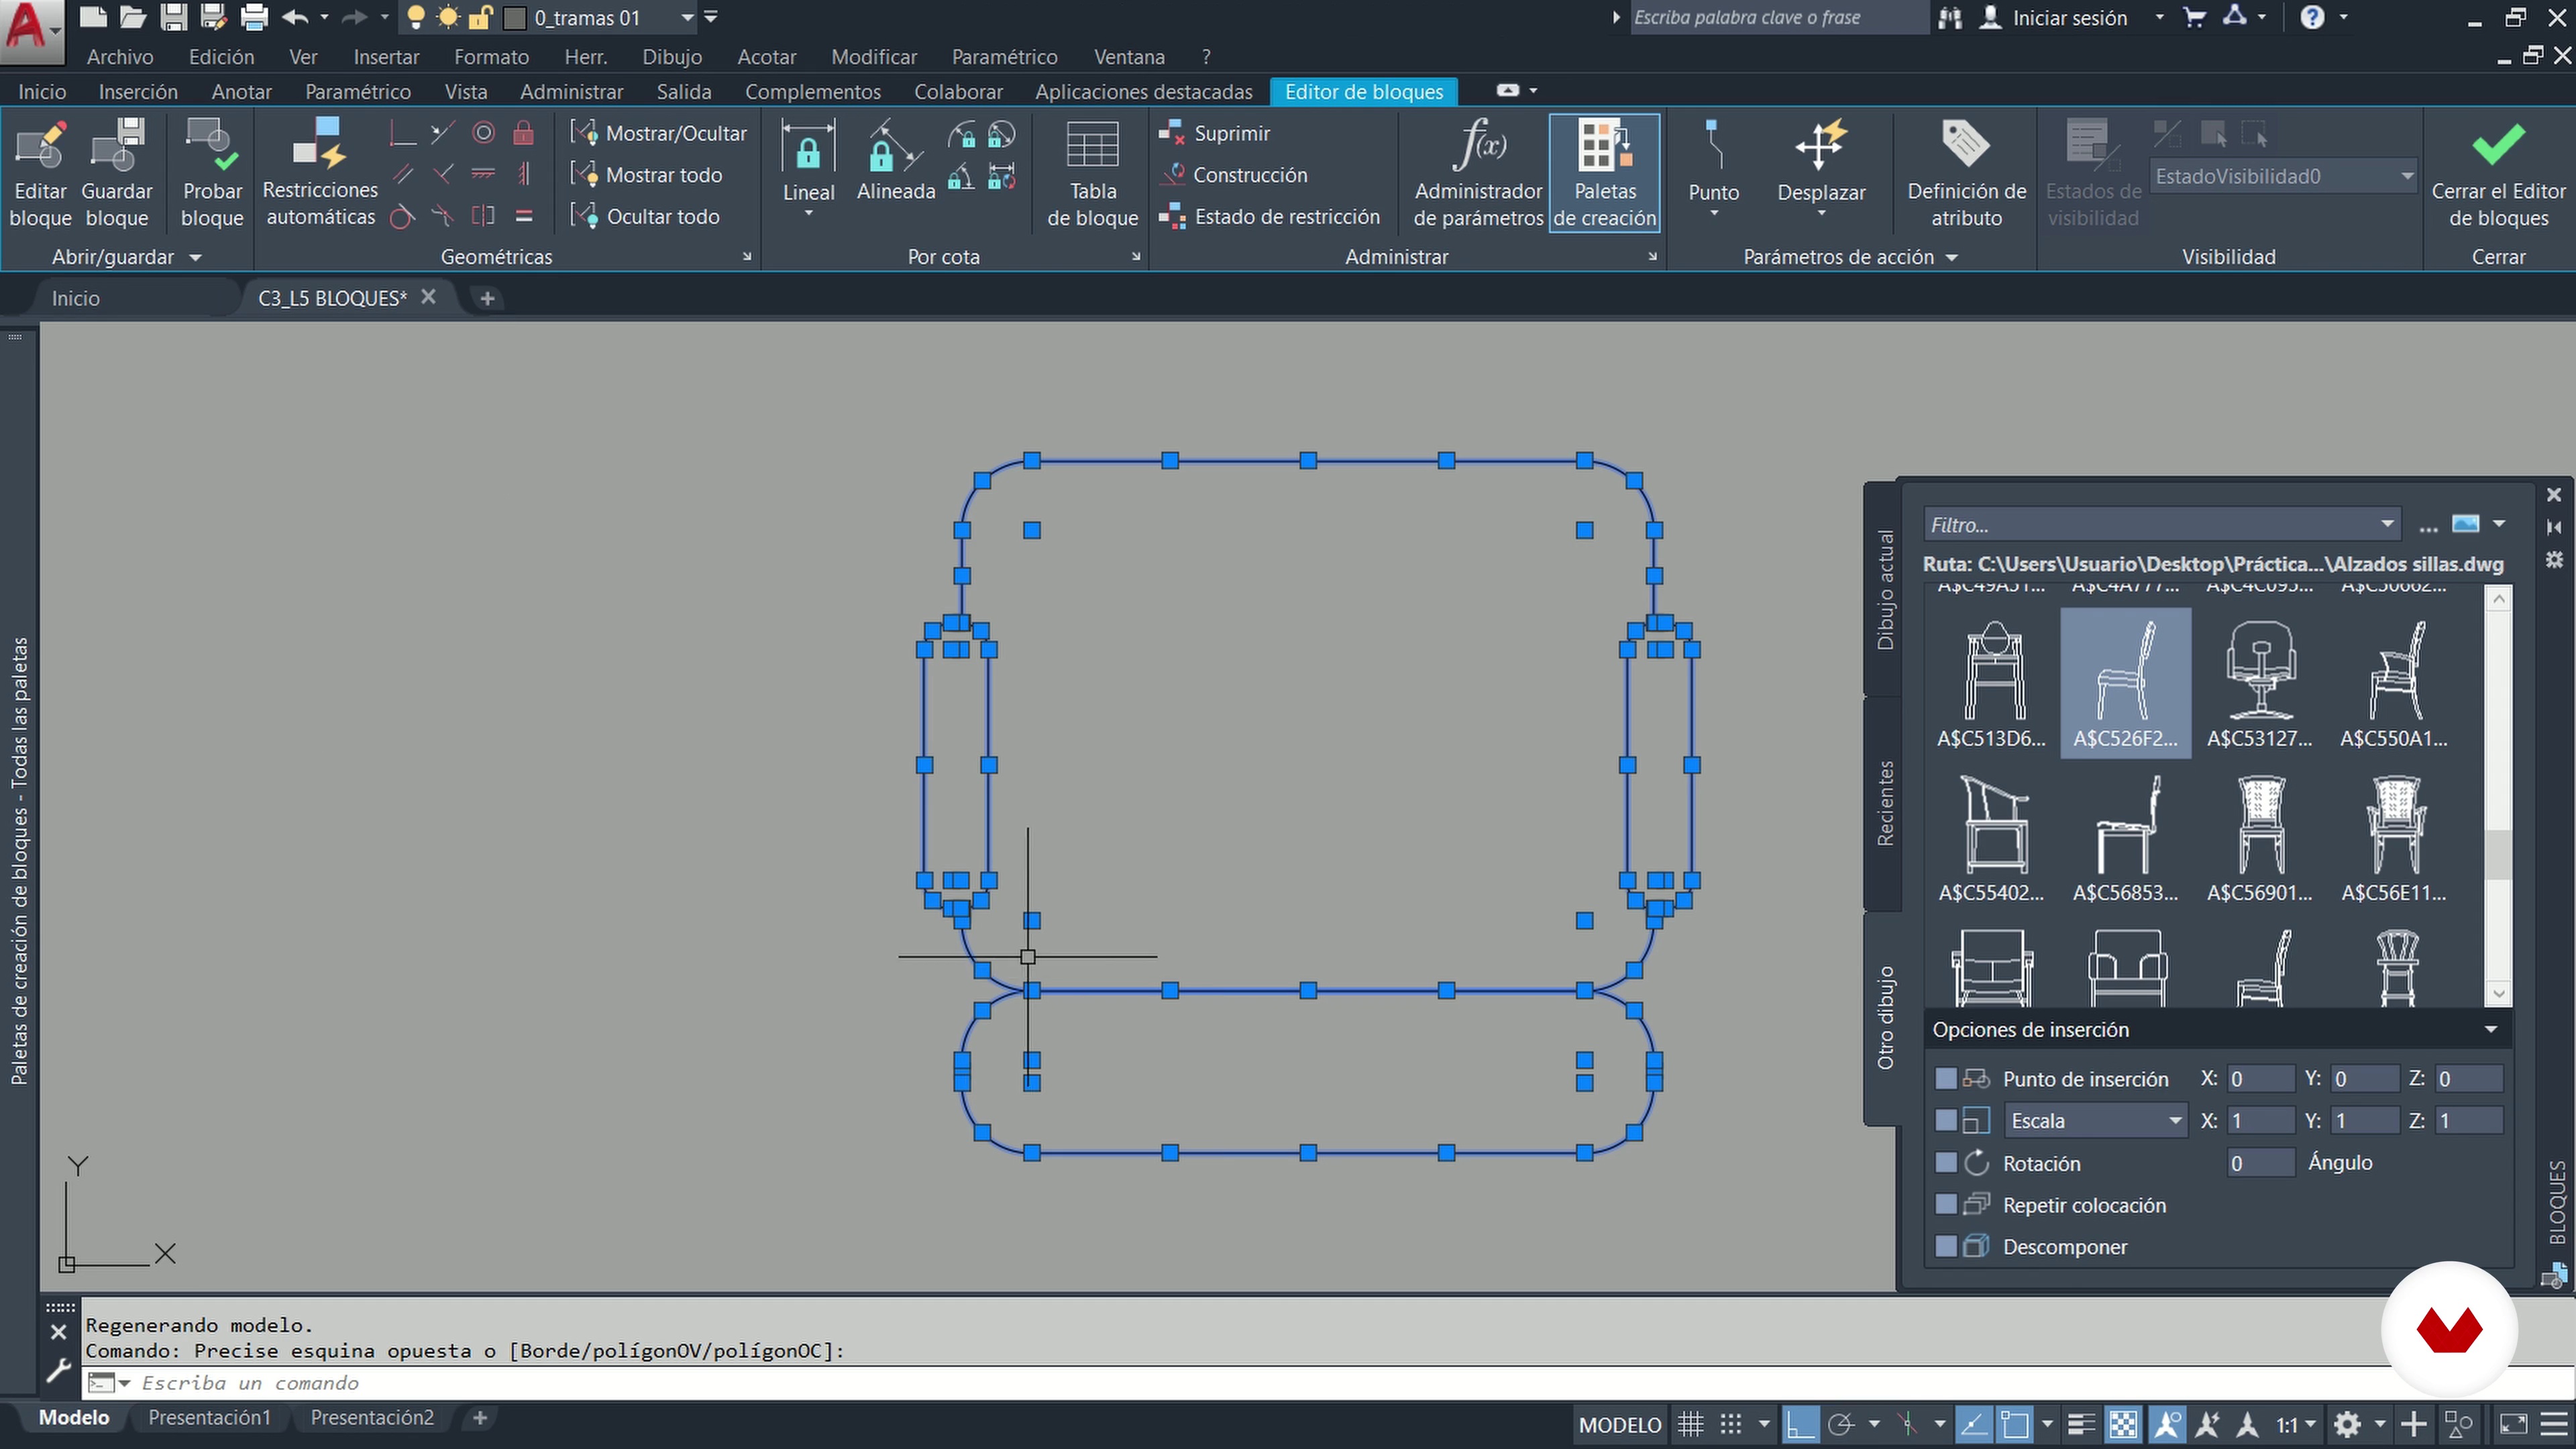Click Estado de restricción button

[1269, 217]
